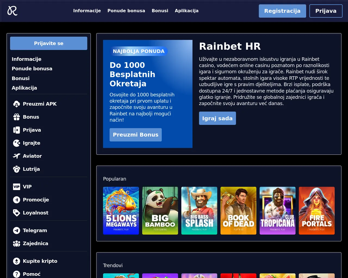Click the Telegram paper plane icon
This screenshot has width=348, height=278.
pyautogui.click(x=17, y=230)
